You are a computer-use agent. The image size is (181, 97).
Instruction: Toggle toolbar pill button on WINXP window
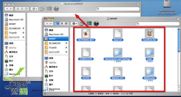click(x=178, y=19)
